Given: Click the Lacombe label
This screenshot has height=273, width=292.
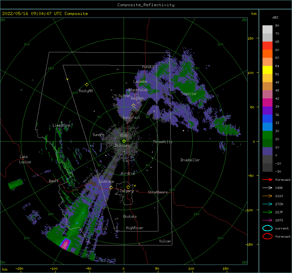Looking at the screenshot, I should pyautogui.click(x=140, y=81).
